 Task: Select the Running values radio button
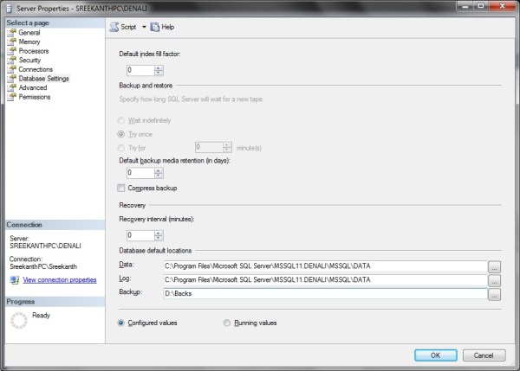click(x=228, y=323)
